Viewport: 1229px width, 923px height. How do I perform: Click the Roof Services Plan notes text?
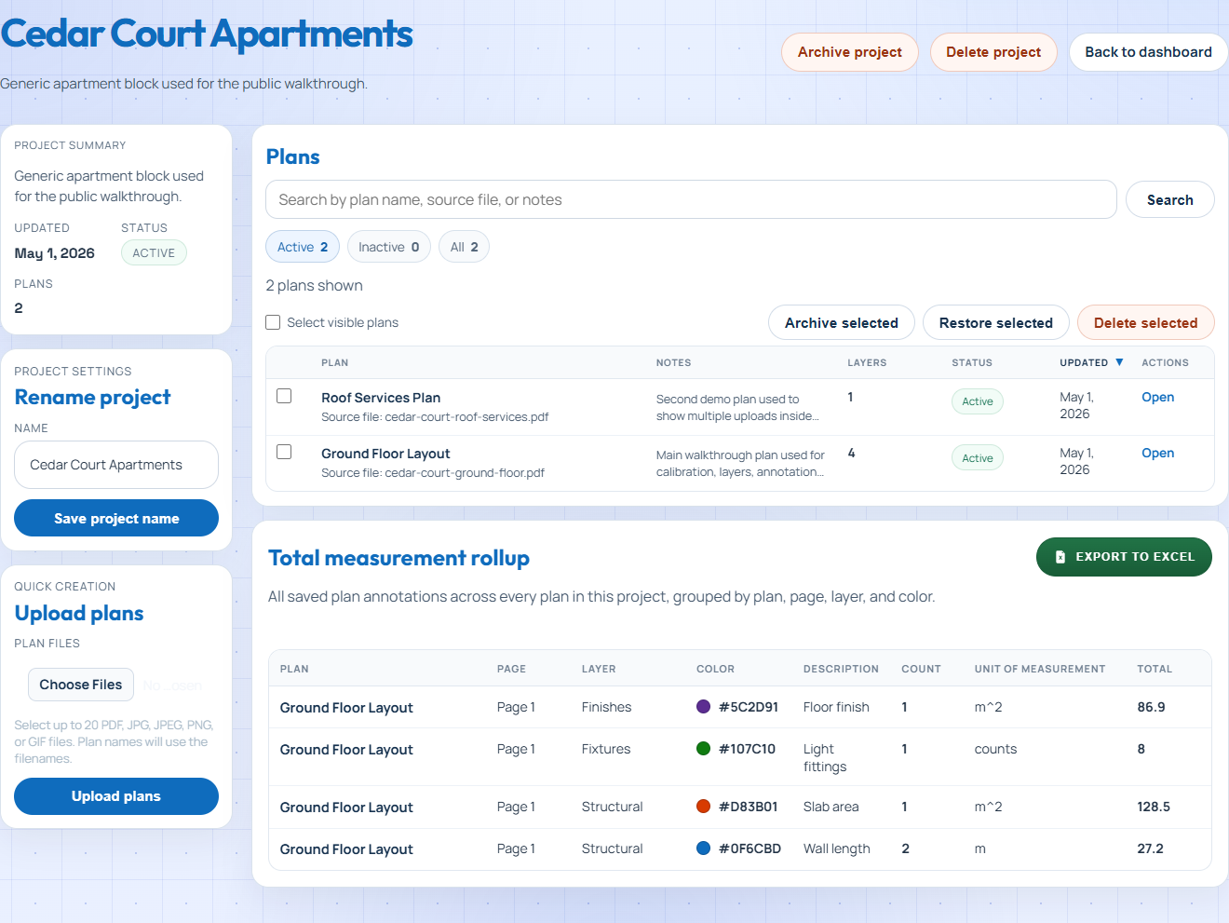737,407
